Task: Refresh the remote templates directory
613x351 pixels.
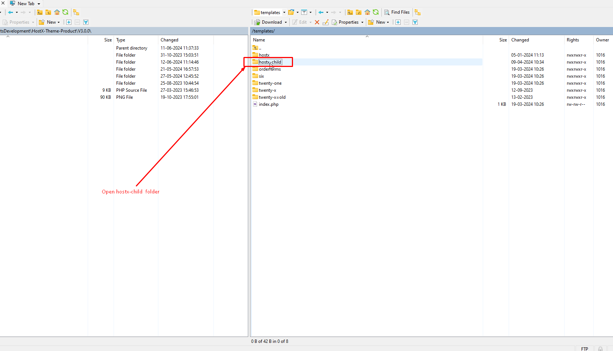Action: [376, 12]
